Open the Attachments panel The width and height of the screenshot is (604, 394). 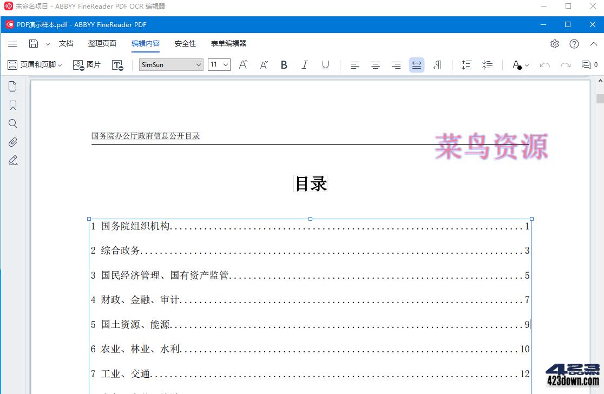point(12,142)
